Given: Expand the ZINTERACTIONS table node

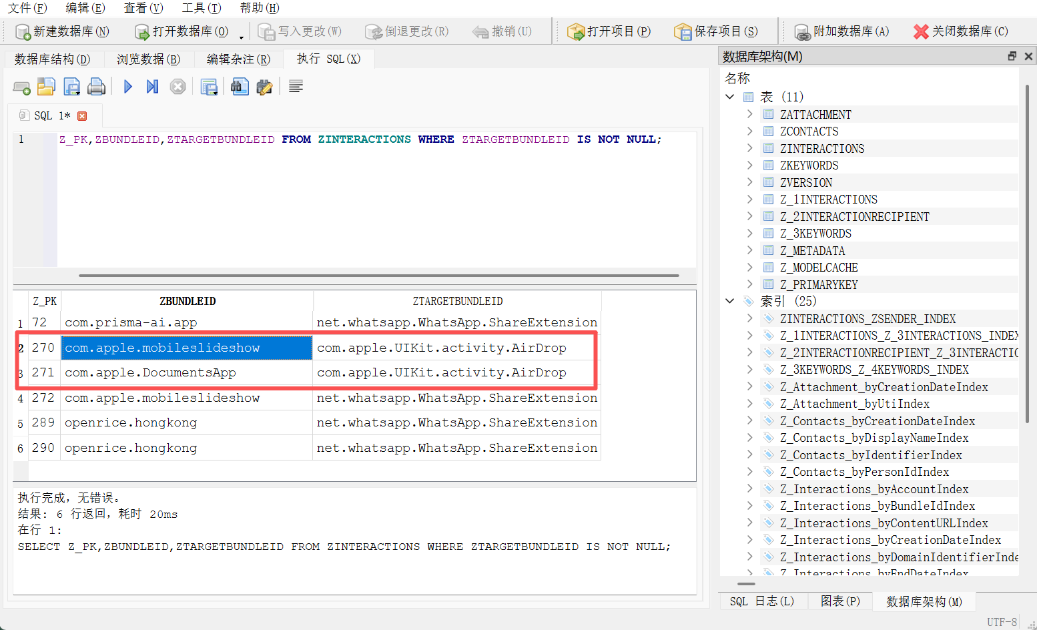Looking at the screenshot, I should coord(749,148).
